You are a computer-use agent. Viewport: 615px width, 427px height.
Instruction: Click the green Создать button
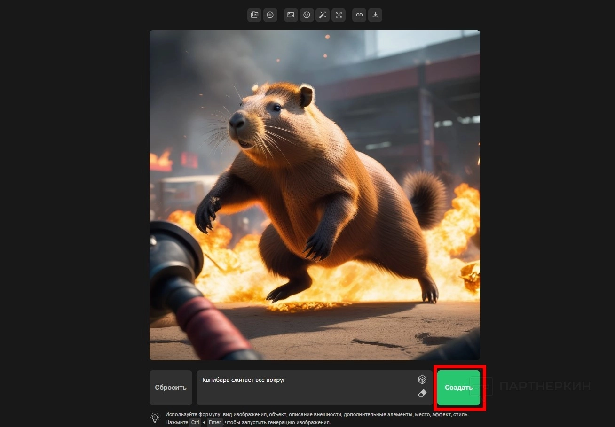click(458, 388)
